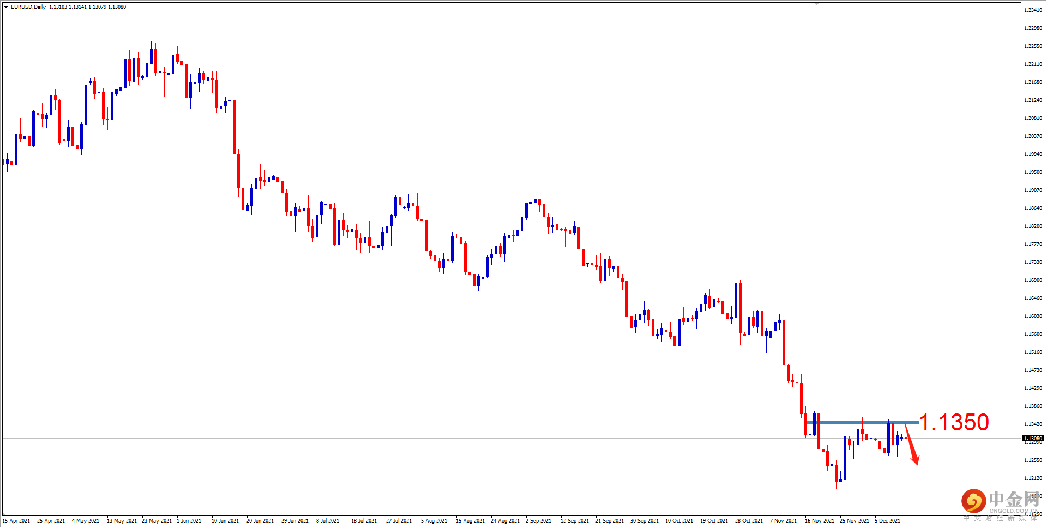Click the 1.20810 price scale label
Screen dimensions: 1047x528
pyautogui.click(x=1033, y=118)
